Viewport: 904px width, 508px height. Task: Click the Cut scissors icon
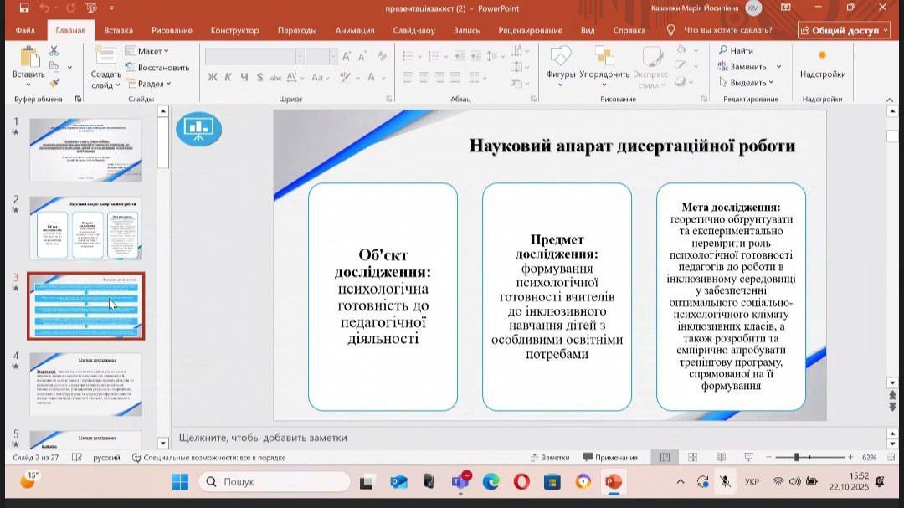54,51
